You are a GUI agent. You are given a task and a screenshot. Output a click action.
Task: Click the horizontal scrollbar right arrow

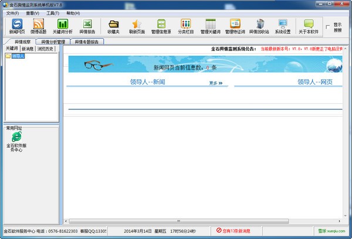coord(340,221)
